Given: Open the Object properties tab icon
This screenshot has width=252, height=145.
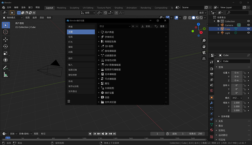Looking at the screenshot, I should click(x=212, y=97).
